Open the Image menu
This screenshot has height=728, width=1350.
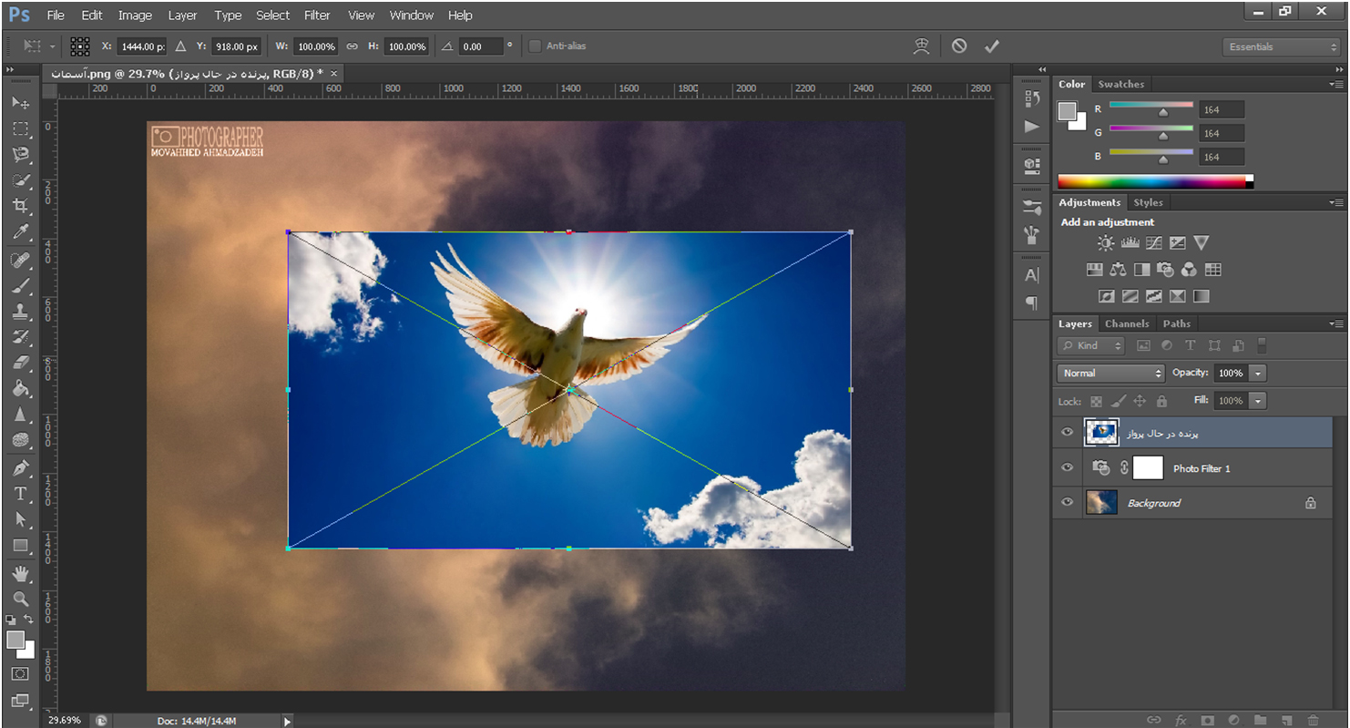click(x=135, y=15)
